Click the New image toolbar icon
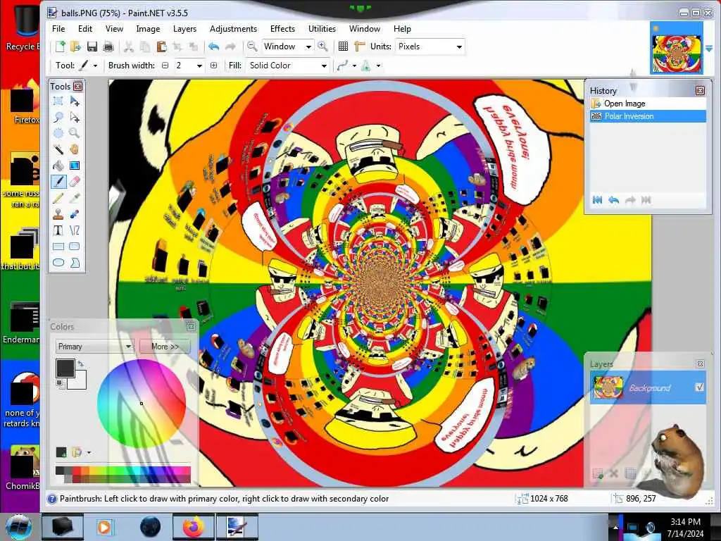This screenshot has height=541, width=721. point(60,46)
